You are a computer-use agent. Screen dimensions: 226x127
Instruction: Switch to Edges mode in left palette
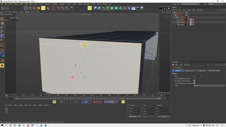[2, 32]
